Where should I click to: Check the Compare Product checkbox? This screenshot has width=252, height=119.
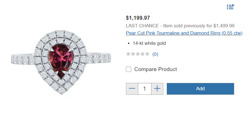[129, 69]
